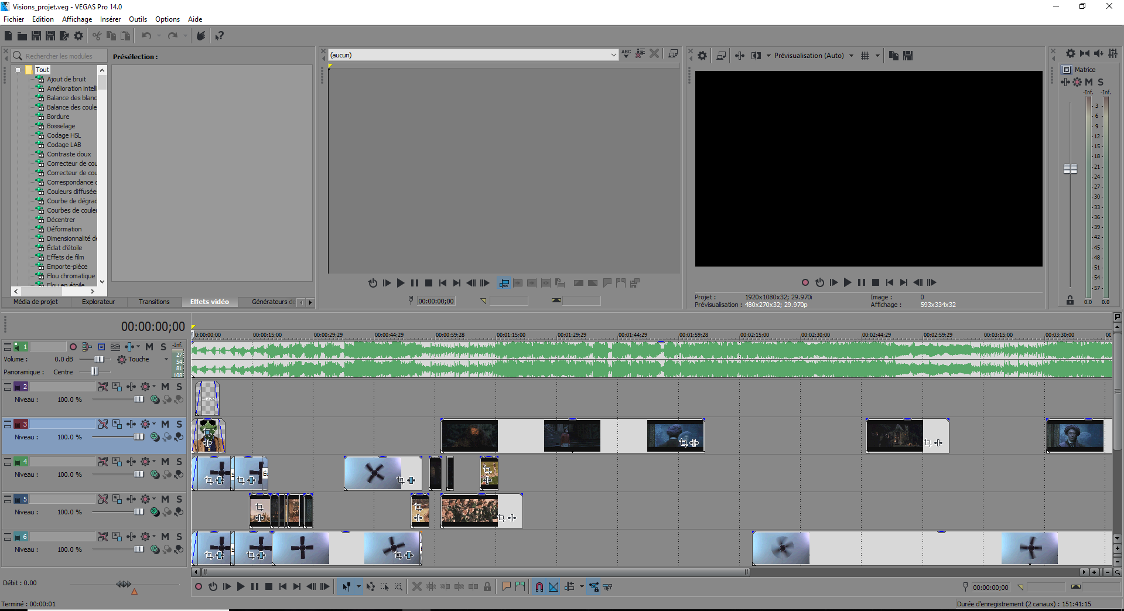1124x611 pixels.
Task: Open the Insérer menu
Action: (x=110, y=19)
